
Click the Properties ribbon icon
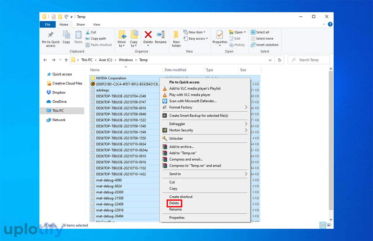click(220, 35)
